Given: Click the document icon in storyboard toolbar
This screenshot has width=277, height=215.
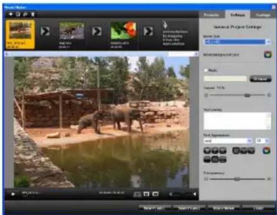Looking at the screenshot, I should [18, 14].
